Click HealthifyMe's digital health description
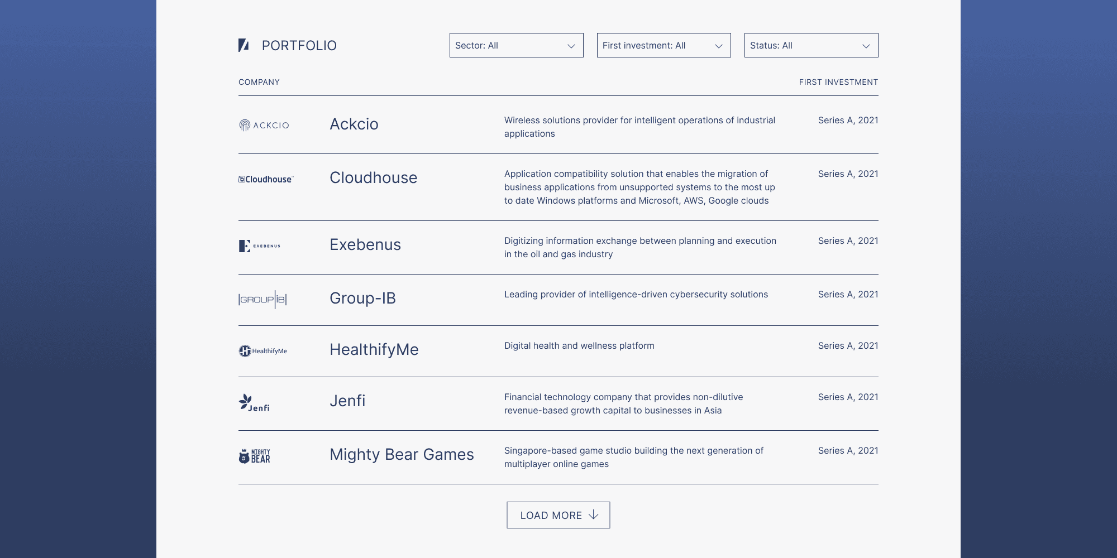 pos(579,345)
